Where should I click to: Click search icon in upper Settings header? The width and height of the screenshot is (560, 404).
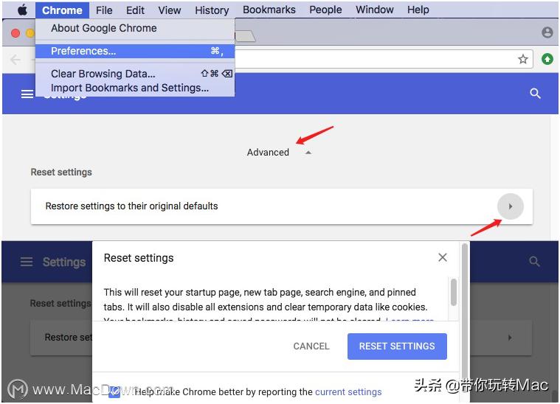click(535, 94)
